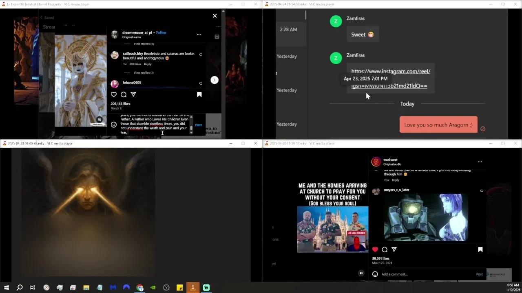Open 205,166 likes count
522x293 pixels.
pos(120,104)
